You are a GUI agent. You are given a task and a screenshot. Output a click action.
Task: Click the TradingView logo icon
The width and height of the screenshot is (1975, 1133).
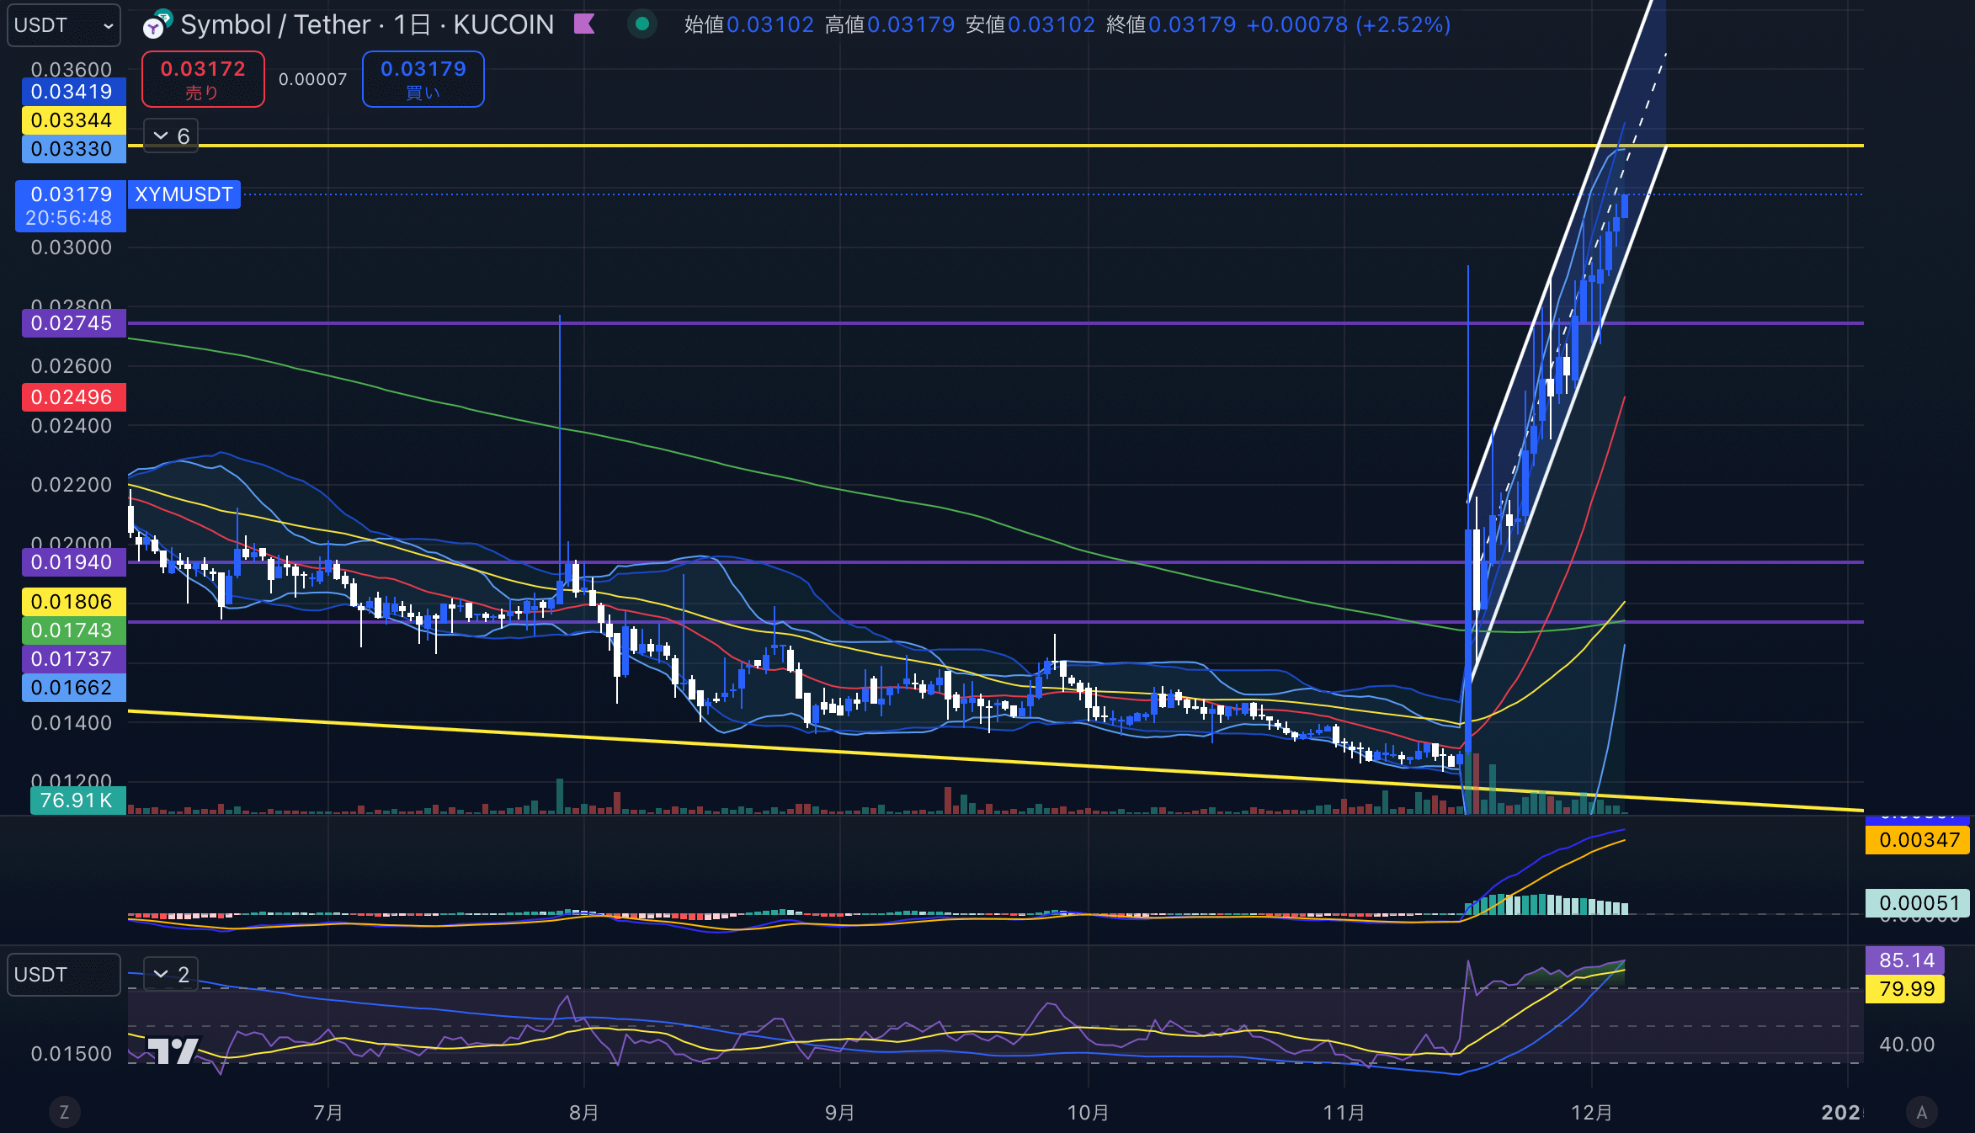pos(173,1051)
